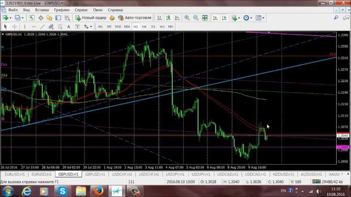Click the New Chart icon
Screen dimensions: 351x197
point(5,18)
